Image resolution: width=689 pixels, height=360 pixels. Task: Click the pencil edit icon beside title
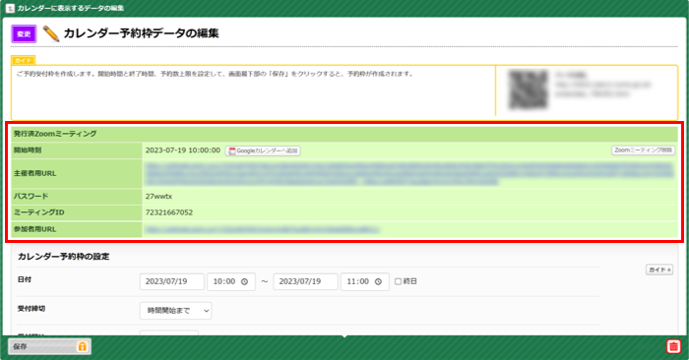[51, 33]
